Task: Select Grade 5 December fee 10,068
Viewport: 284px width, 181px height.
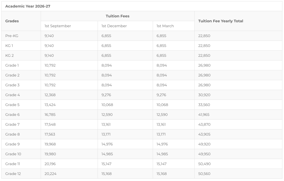Action: click(107, 105)
